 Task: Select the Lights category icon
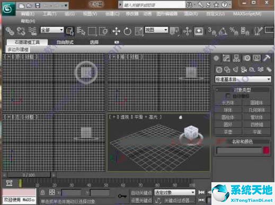(x=236, y=69)
